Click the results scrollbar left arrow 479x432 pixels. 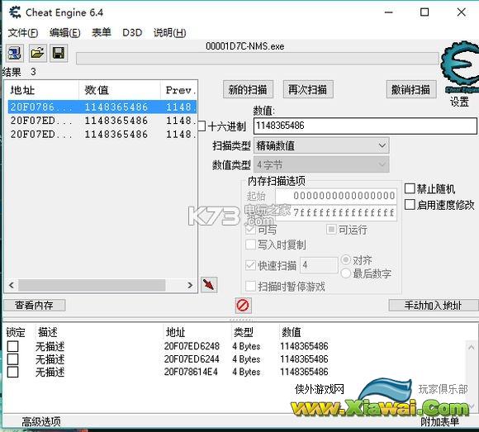click(12, 285)
